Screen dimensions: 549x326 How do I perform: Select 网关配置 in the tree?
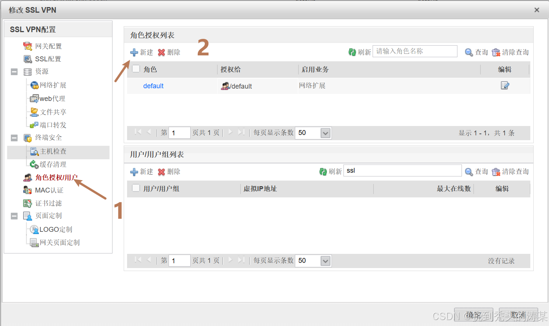49,46
